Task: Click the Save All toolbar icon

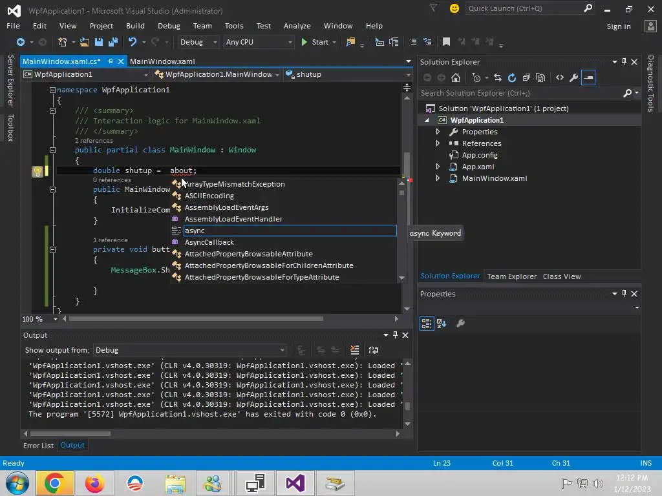Action: 112,42
